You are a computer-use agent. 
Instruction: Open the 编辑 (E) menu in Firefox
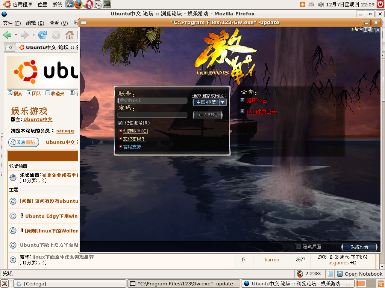point(35,23)
